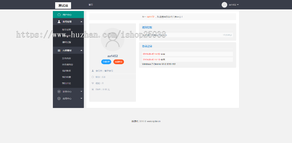This screenshot has height=143, width=292.
Task: Click the 会员组 membership row text
Action: (x=104, y=71)
